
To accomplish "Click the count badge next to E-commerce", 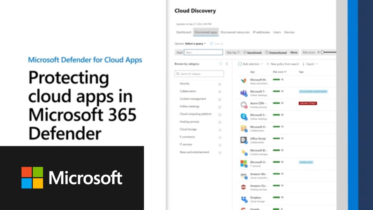I will [220, 137].
